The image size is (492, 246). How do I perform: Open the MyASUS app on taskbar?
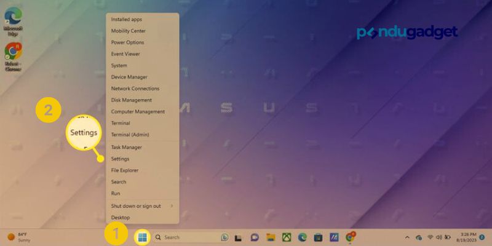pos(334,237)
